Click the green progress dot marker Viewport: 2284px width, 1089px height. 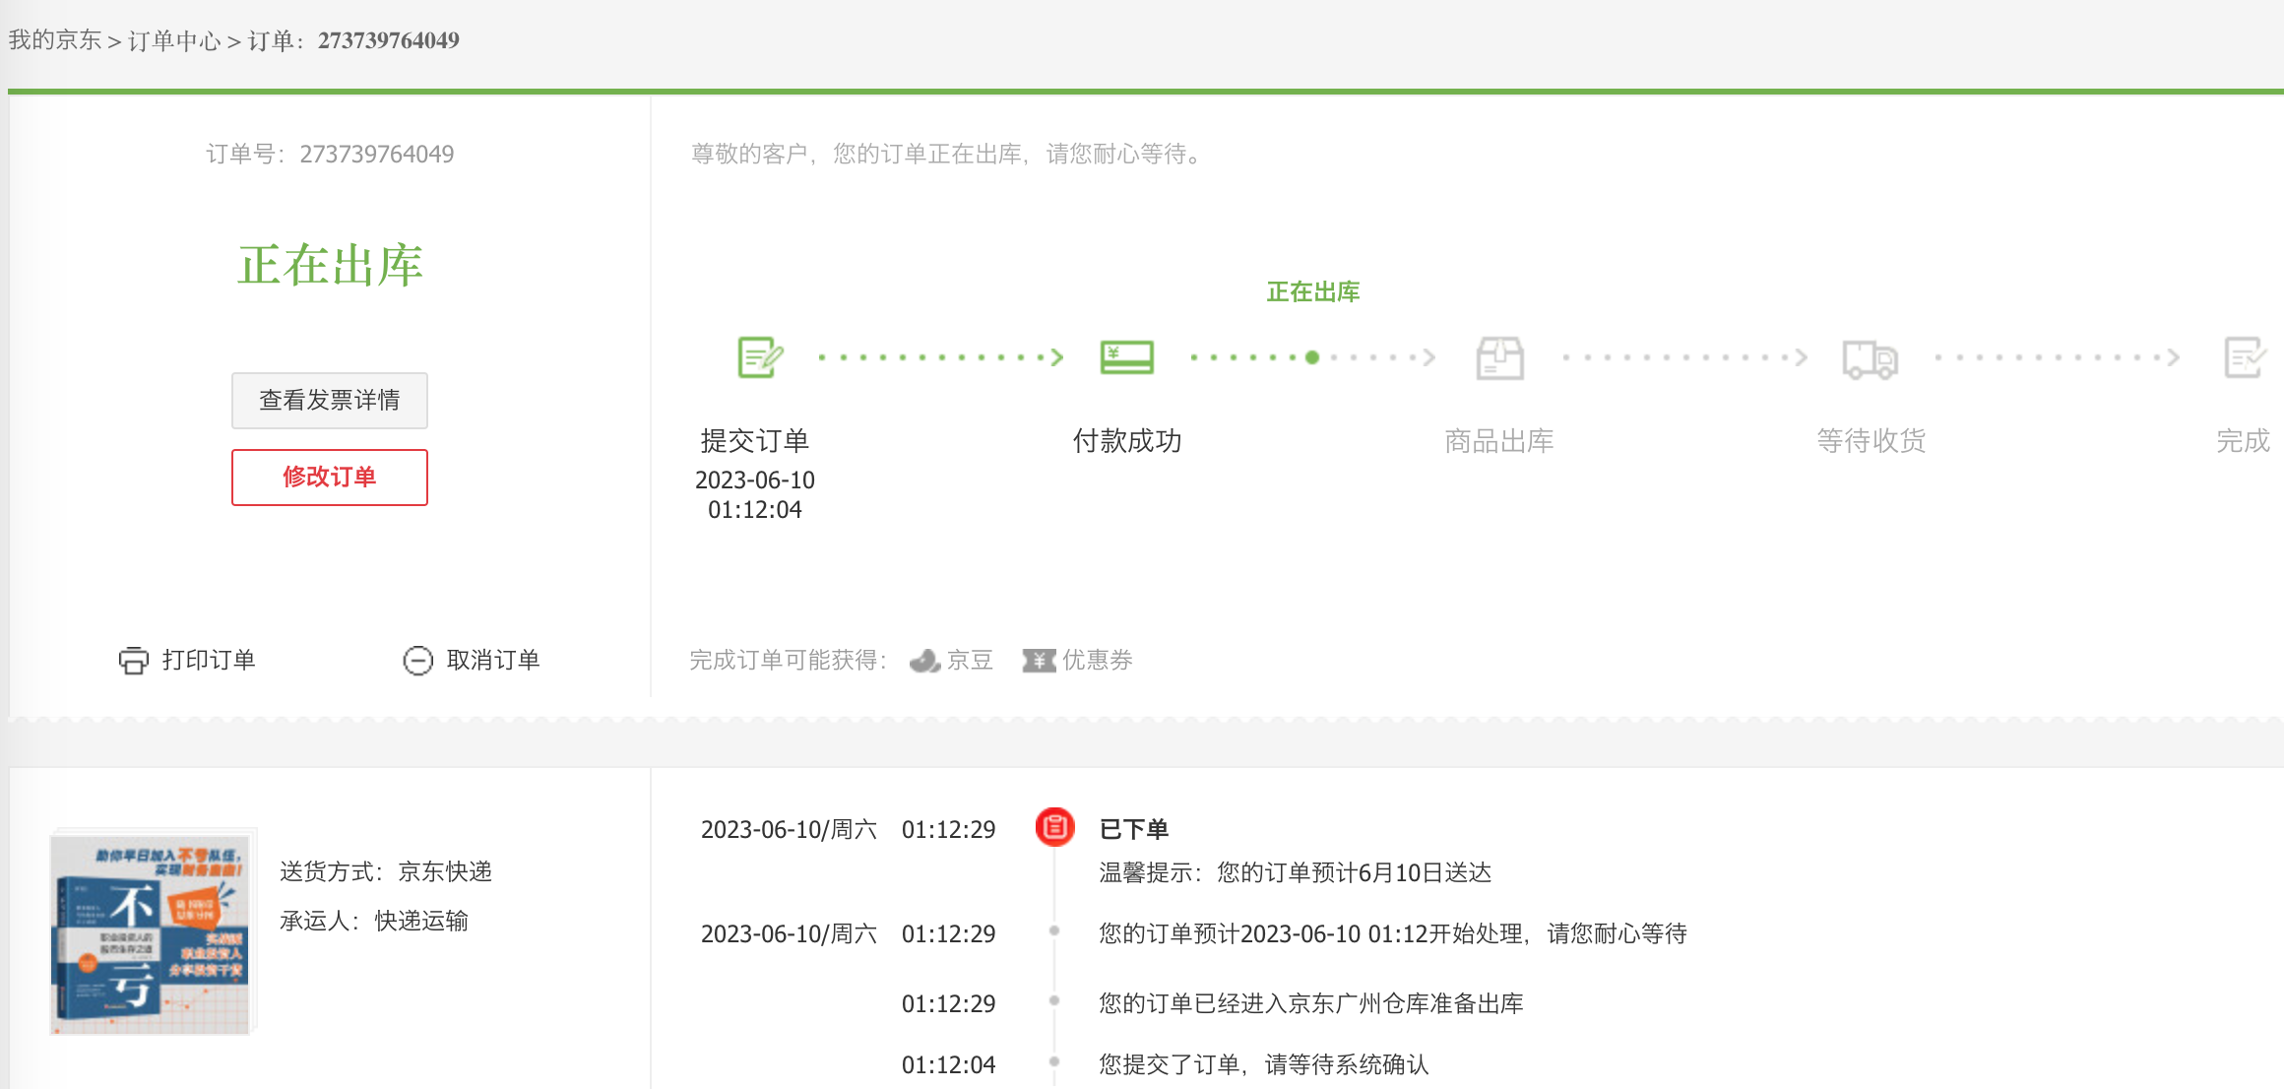click(1311, 357)
